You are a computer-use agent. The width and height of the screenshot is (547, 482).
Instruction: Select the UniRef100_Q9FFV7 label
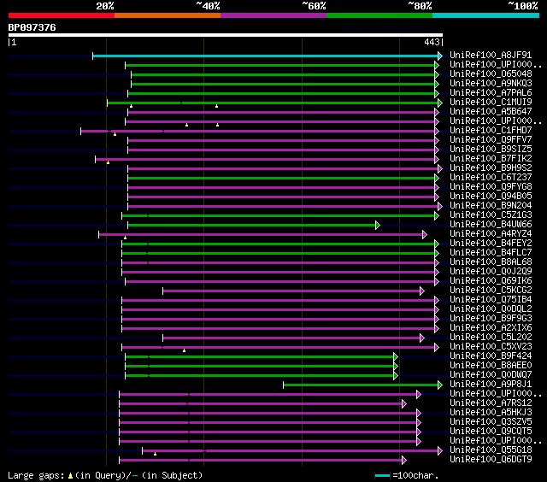click(x=491, y=140)
